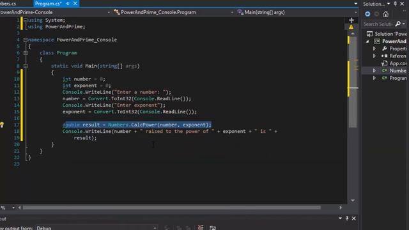Collapse the namespace PowerAndPrime_Console block
The image size is (409, 230).
(26, 40)
